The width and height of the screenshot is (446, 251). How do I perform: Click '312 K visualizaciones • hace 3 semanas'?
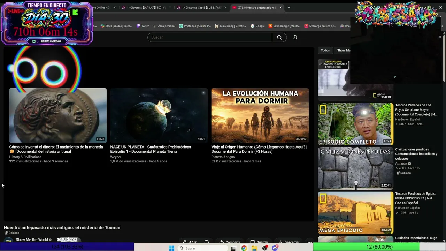[39, 161]
